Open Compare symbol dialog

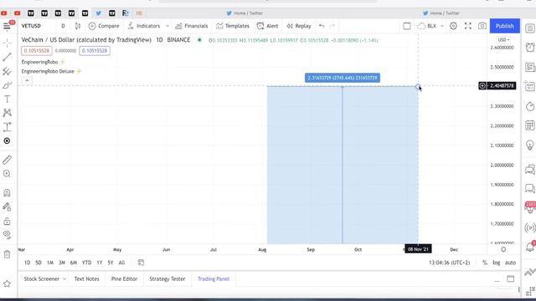[x=104, y=26]
